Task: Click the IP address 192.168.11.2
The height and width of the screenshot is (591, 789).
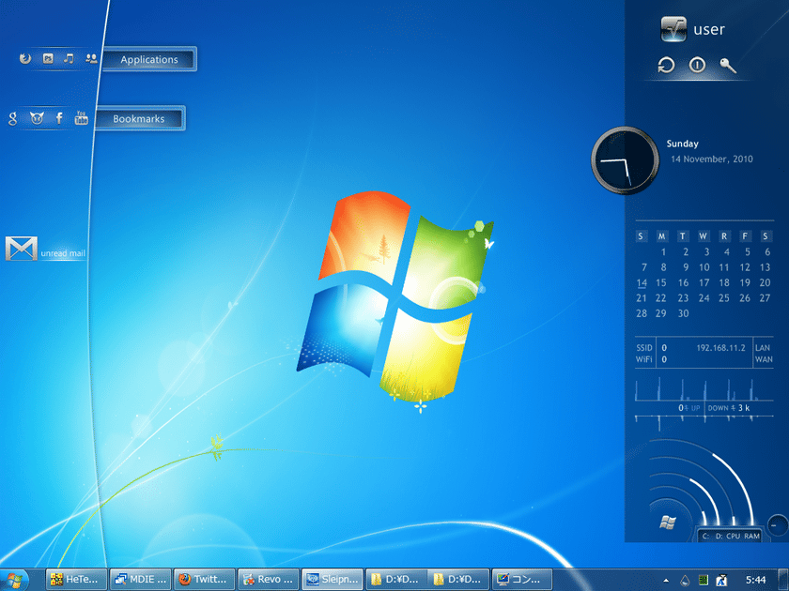Action: point(720,348)
